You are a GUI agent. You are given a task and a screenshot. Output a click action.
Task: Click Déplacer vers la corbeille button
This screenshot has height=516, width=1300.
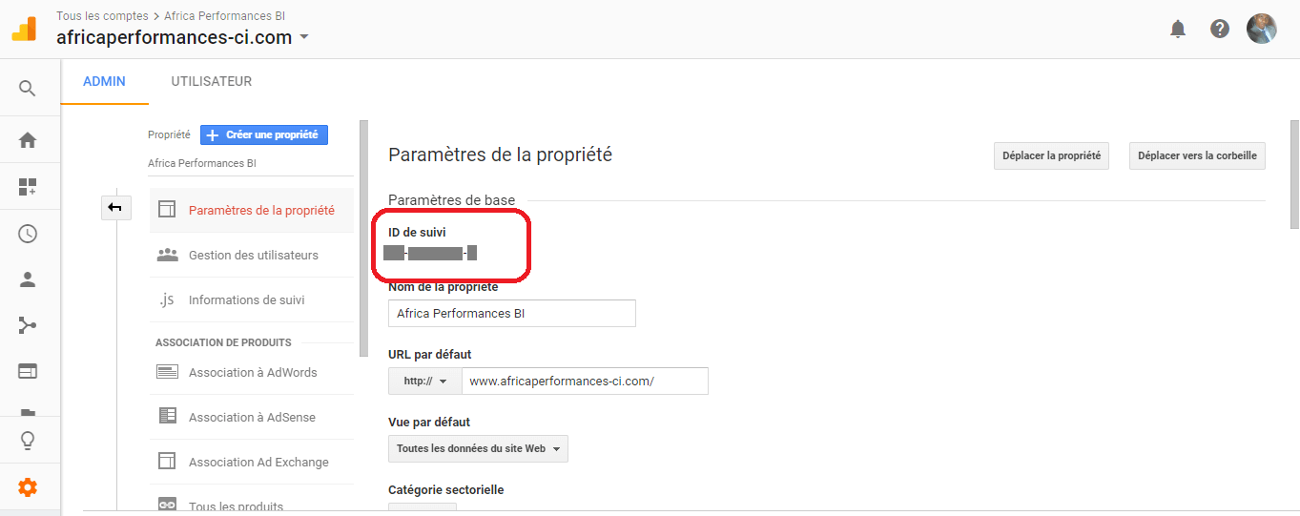point(1197,155)
